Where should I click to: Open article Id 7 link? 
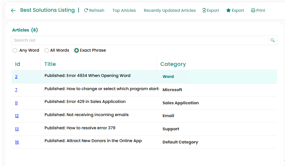pyautogui.click(x=16, y=90)
